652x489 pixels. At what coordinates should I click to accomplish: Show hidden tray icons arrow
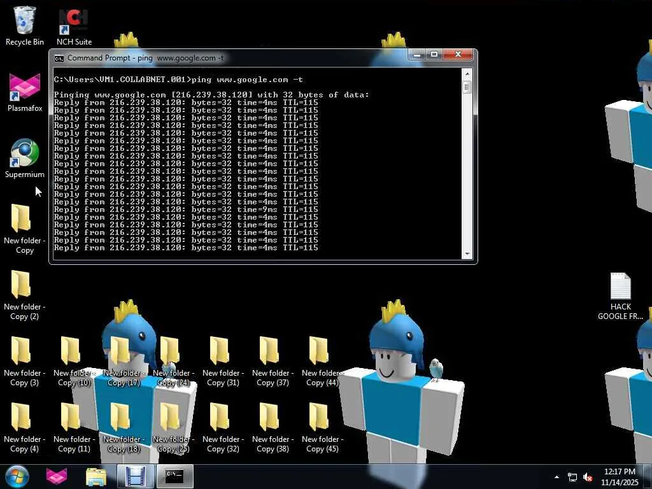pos(556,477)
